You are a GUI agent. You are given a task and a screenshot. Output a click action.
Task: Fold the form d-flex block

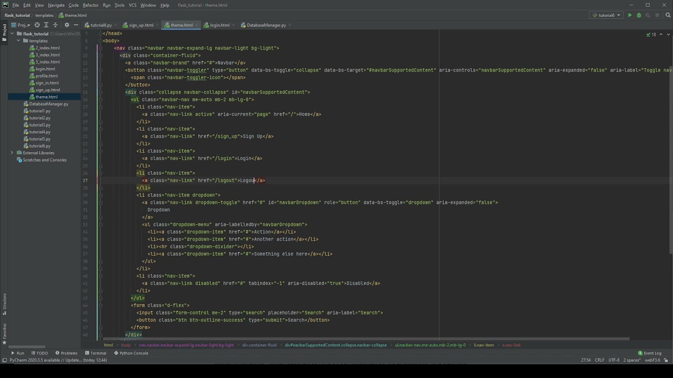click(x=100, y=306)
